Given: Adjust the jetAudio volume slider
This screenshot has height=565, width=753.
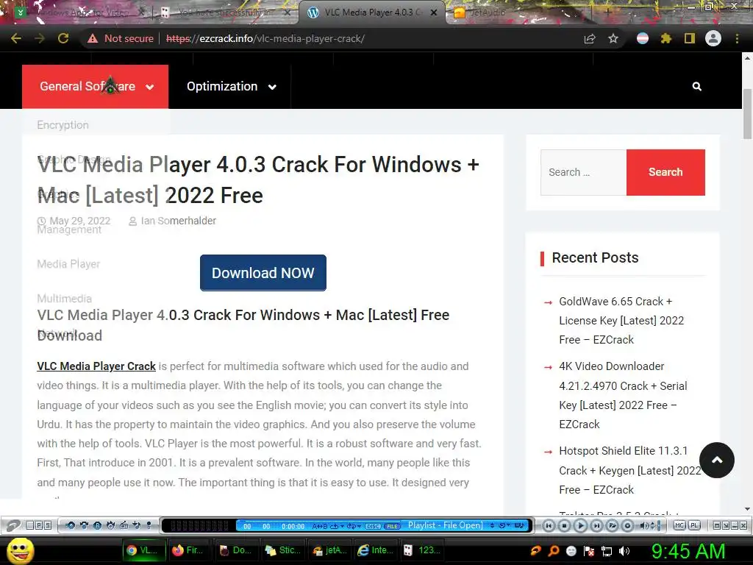Looking at the screenshot, I should click(659, 525).
